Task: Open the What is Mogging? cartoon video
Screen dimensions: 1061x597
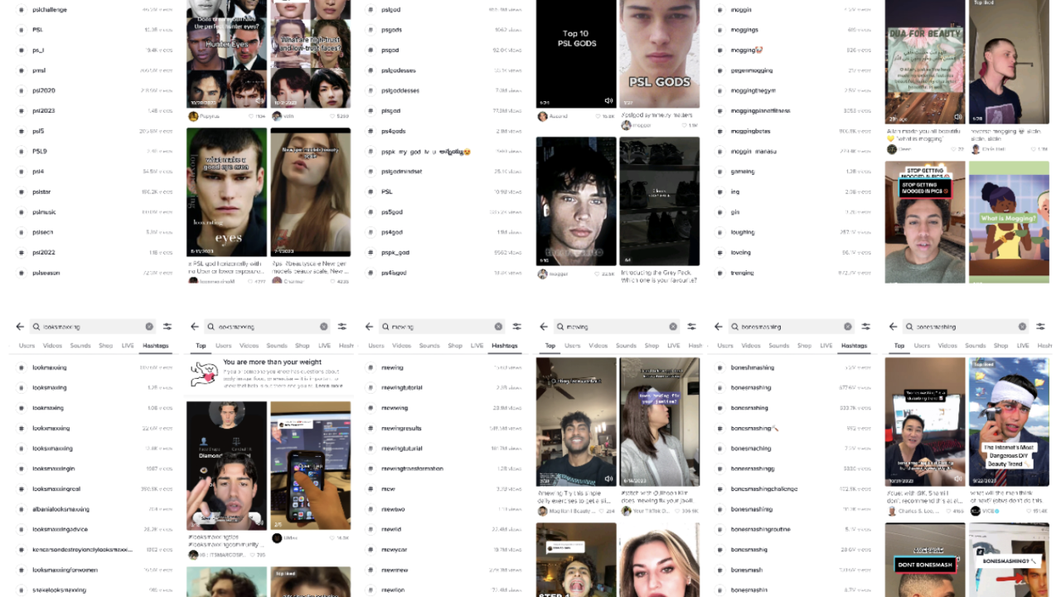Action: pos(1009,221)
